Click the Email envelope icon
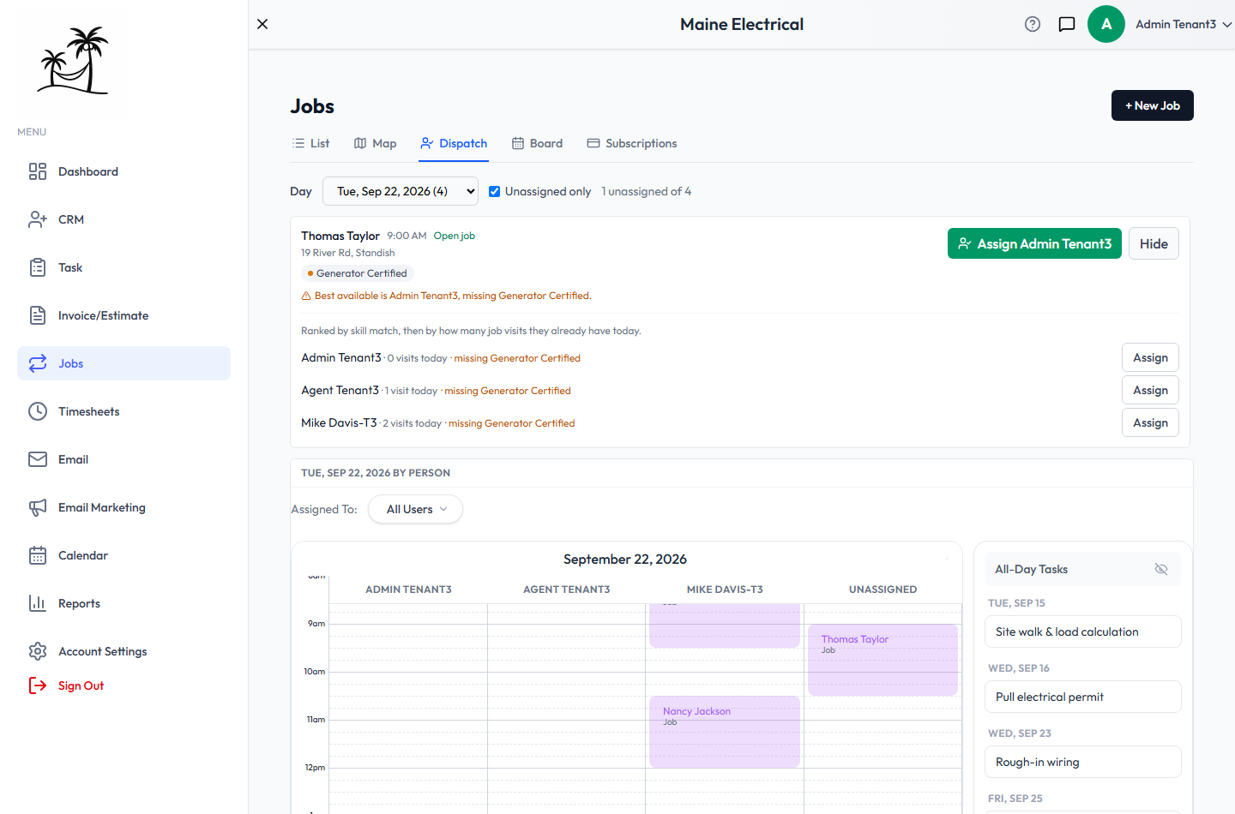The image size is (1235, 814). (x=38, y=459)
